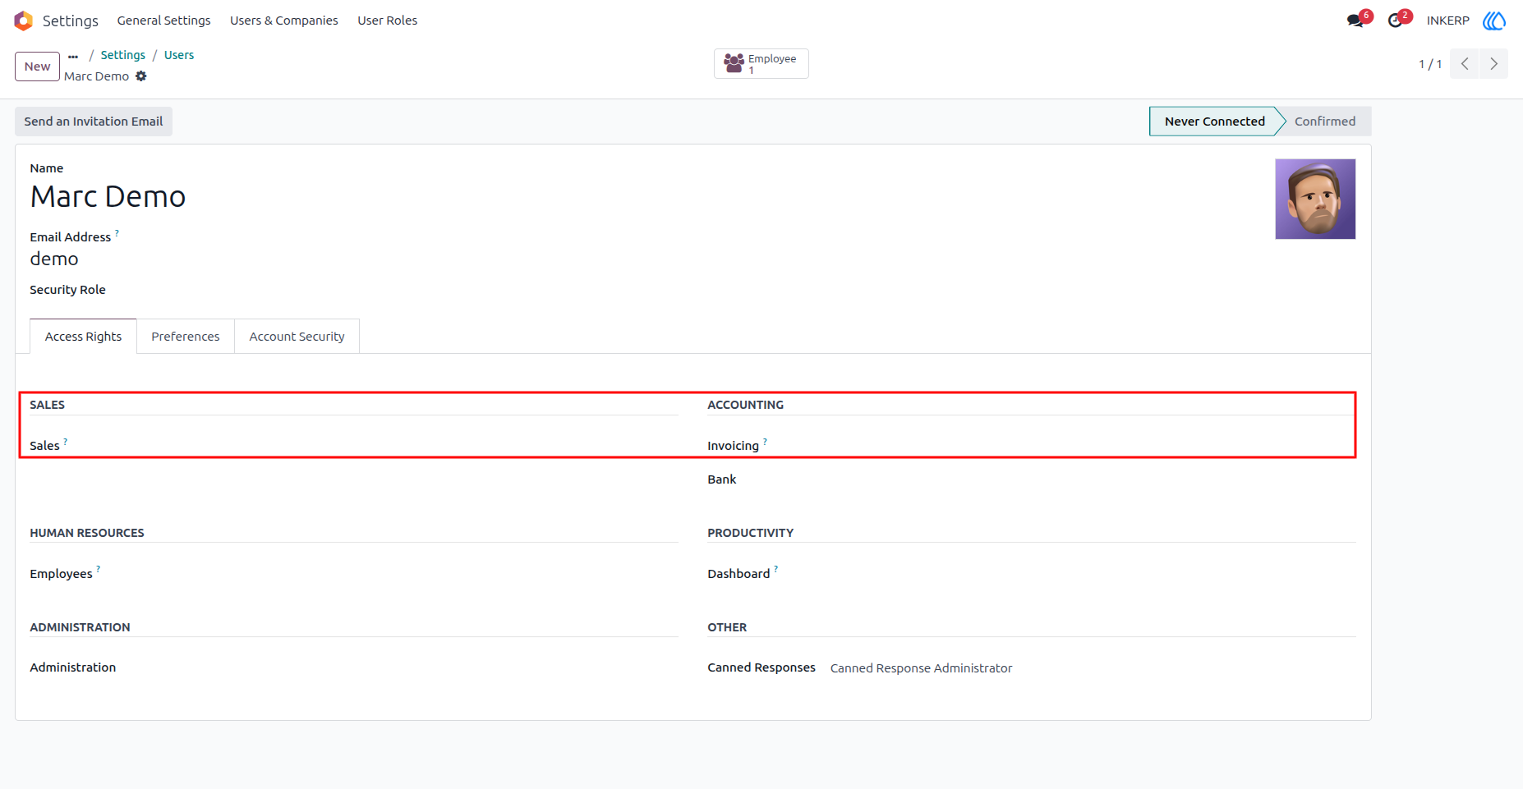The height and width of the screenshot is (789, 1523).
Task: Click the Settings app title
Action: [71, 21]
